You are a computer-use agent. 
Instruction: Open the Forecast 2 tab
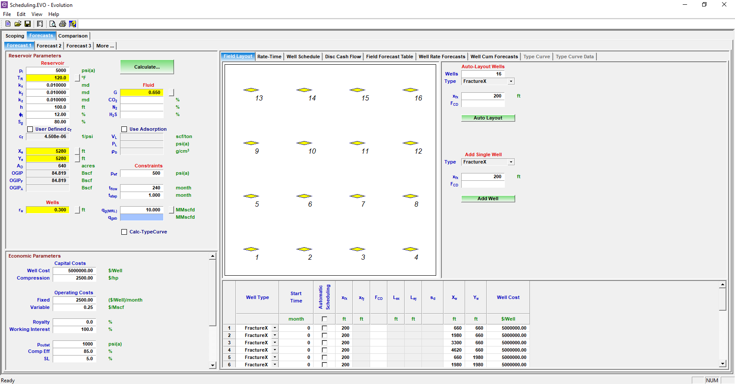[49, 46]
